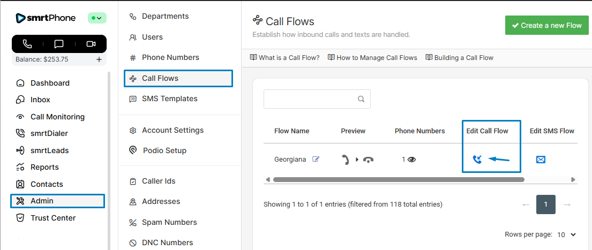Click the Edit Call Flow phone icon

coord(477,160)
